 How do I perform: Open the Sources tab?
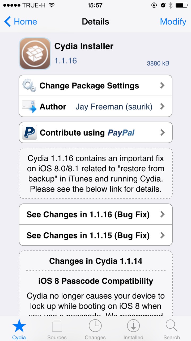click(57, 330)
